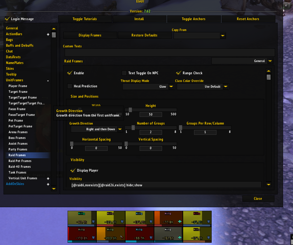Click the raid frame showing -60.9k

[x=82, y=219]
